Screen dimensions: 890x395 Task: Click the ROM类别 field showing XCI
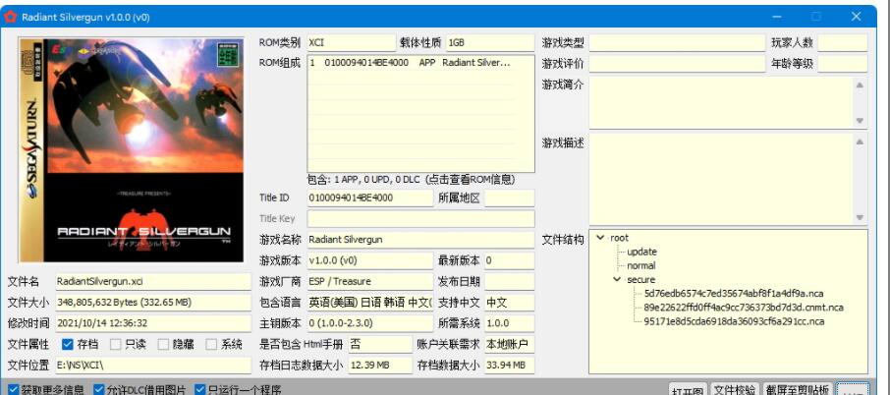coord(352,42)
